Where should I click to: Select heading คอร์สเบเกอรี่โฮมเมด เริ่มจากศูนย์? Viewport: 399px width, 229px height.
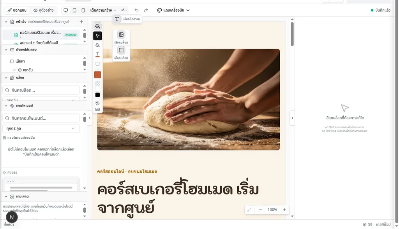(x=178, y=199)
